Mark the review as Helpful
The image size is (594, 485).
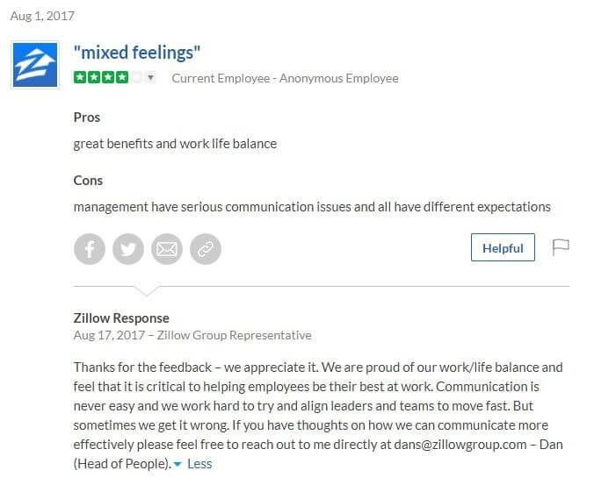coord(503,247)
